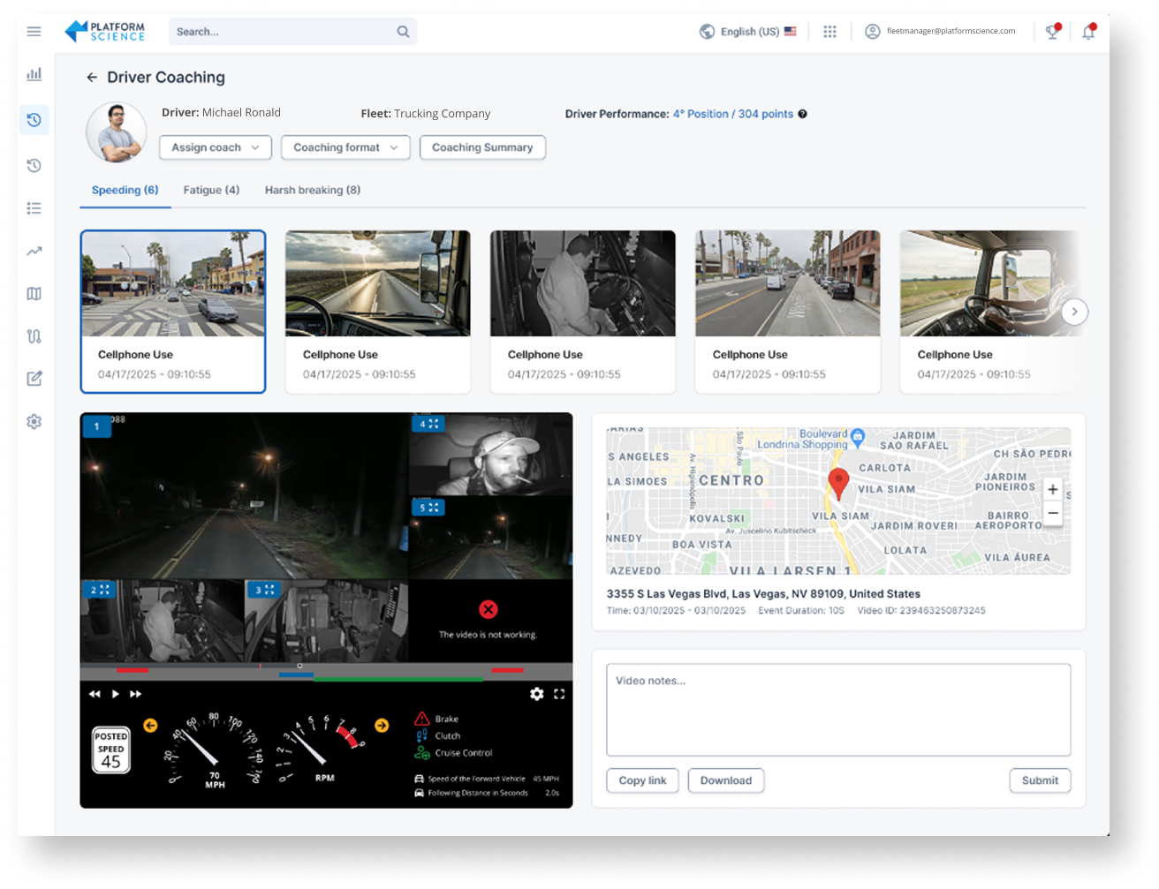
Task: Click the bar chart sidebar icon
Action: 34,74
